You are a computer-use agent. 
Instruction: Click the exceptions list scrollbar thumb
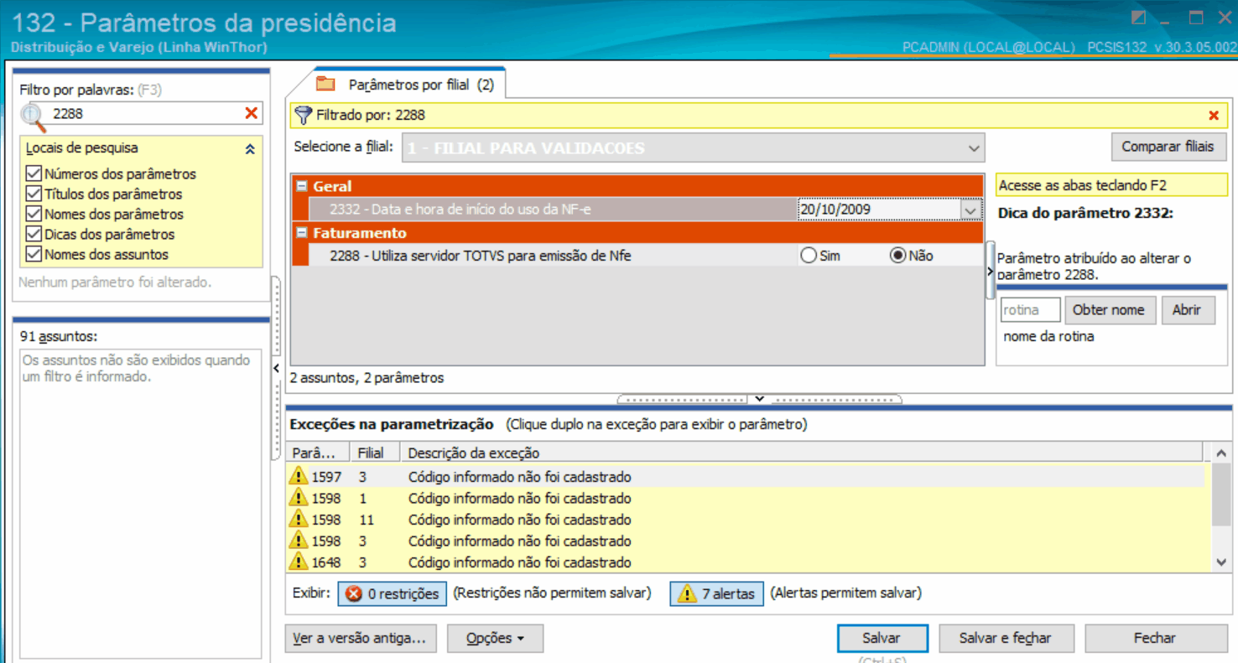[x=1220, y=496]
